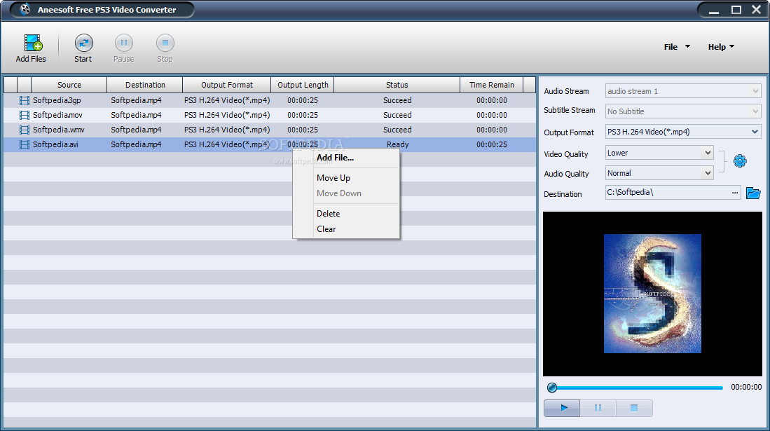Screen dimensions: 770x431
Task: Close the converter window
Action: coord(756,10)
